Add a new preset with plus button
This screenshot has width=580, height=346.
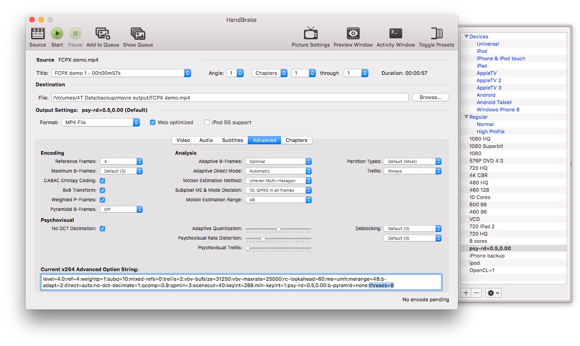click(466, 293)
